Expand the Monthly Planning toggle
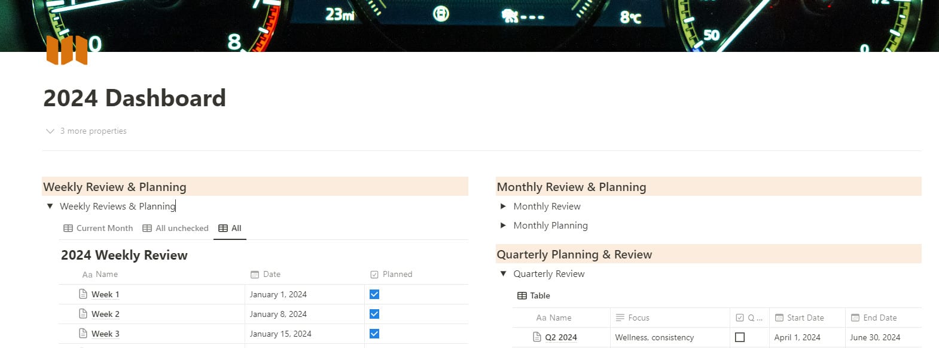 (x=503, y=226)
